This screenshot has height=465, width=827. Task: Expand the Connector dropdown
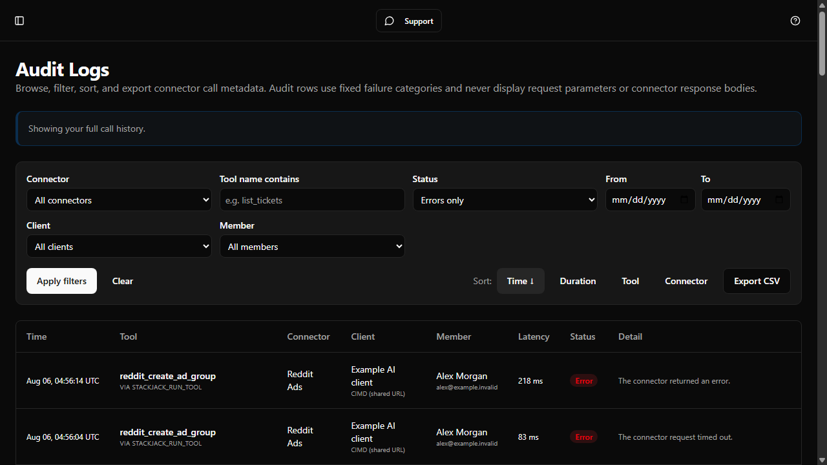pyautogui.click(x=119, y=200)
